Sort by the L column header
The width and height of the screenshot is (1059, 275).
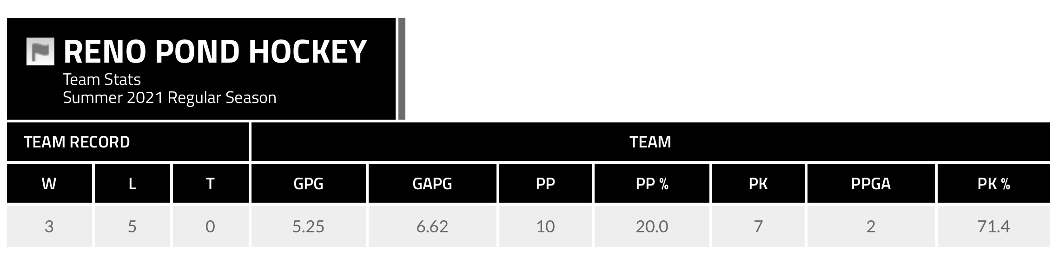132,184
